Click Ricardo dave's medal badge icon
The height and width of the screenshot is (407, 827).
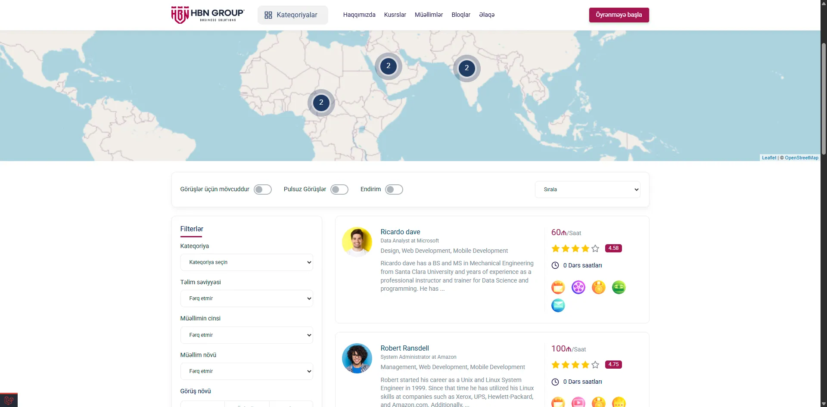(x=598, y=287)
